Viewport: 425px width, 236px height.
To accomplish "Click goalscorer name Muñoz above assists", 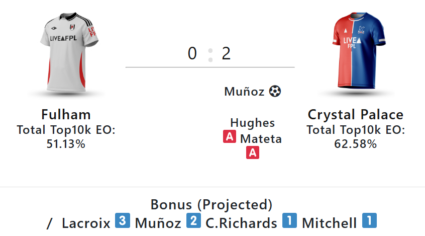I will 244,92.
